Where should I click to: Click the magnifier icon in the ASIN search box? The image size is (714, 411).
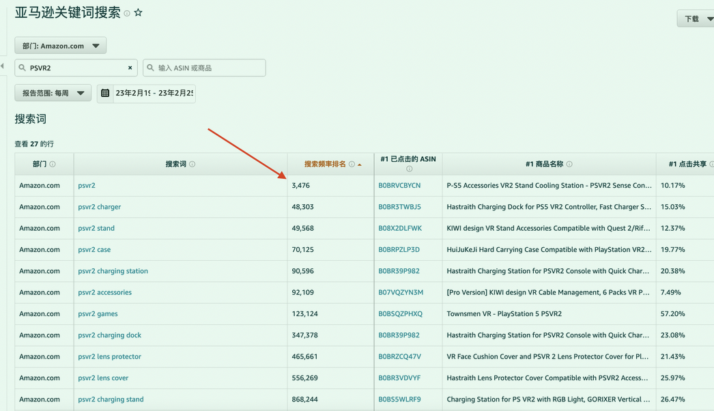coord(150,68)
